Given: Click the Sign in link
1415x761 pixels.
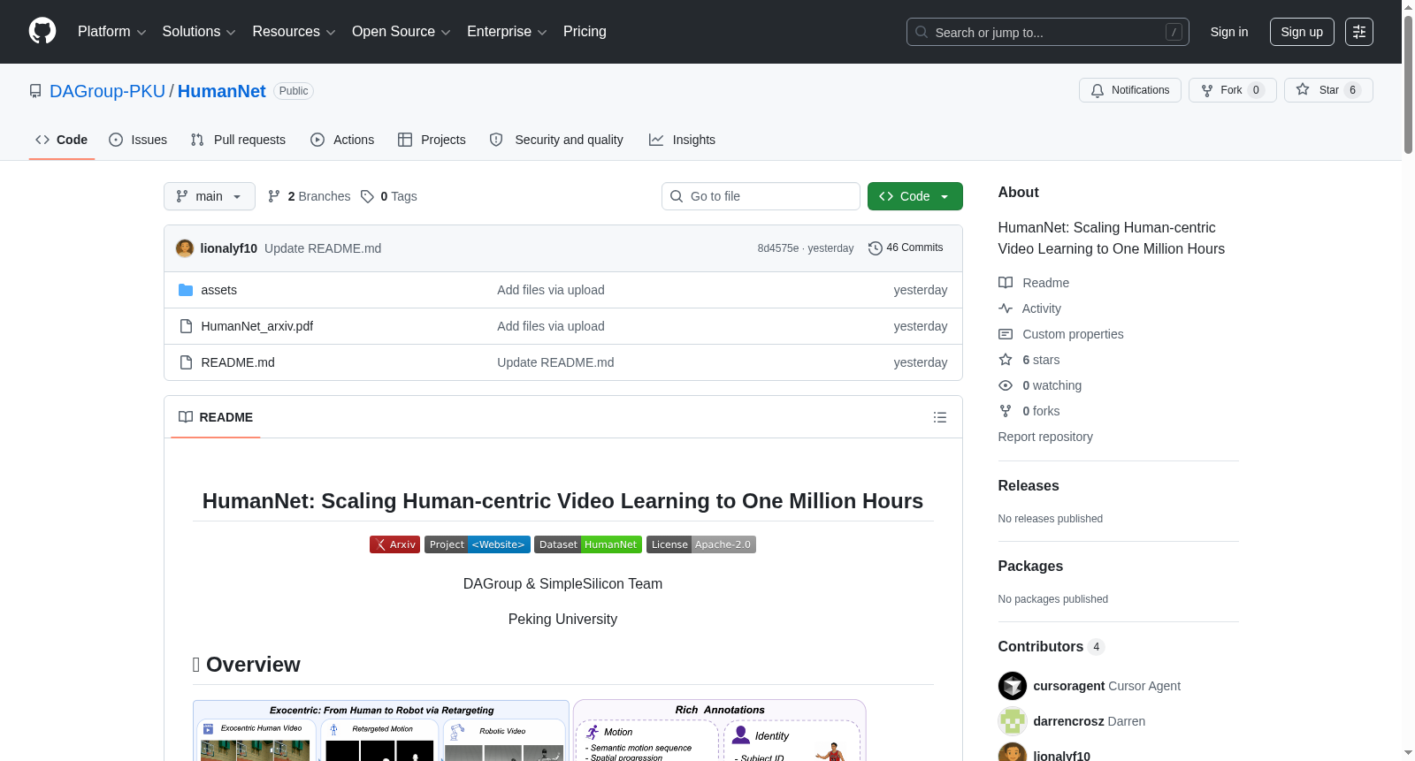Looking at the screenshot, I should click(x=1229, y=32).
